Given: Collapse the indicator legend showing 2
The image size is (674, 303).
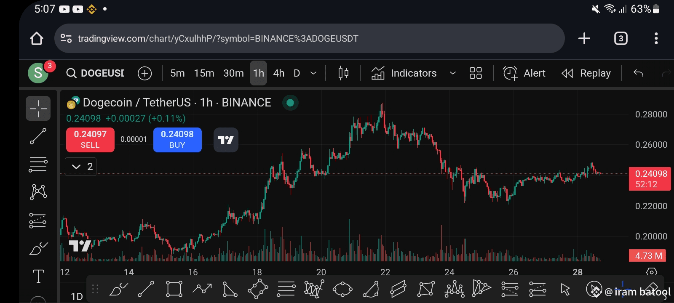Looking at the screenshot, I should (x=81, y=167).
